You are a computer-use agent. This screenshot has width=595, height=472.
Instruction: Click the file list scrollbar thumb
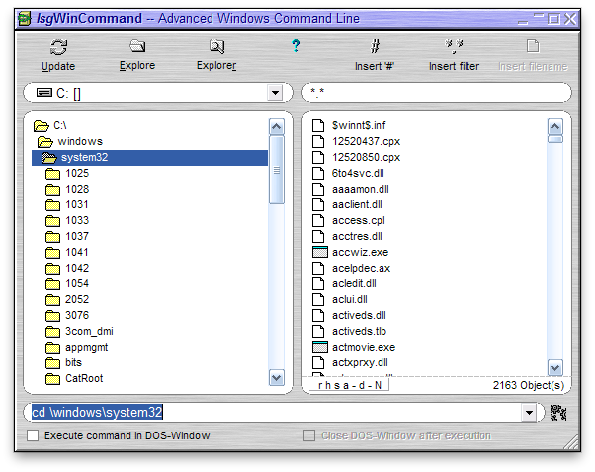pyautogui.click(x=555, y=139)
